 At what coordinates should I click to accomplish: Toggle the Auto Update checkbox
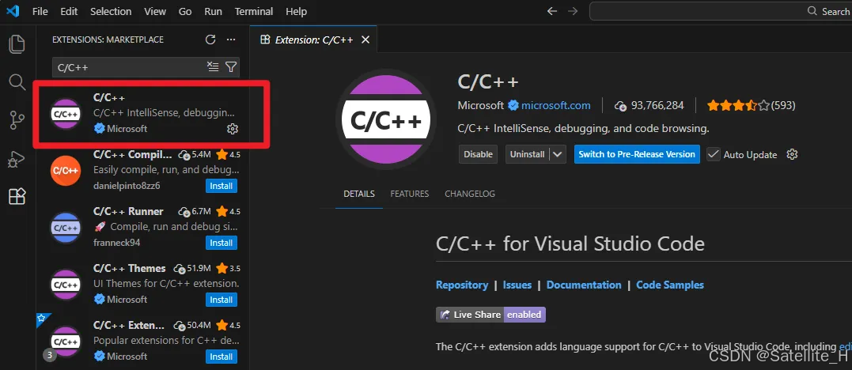click(x=714, y=154)
